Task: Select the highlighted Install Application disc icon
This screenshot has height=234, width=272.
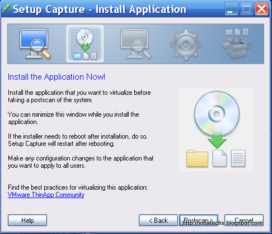Action: (x=85, y=44)
